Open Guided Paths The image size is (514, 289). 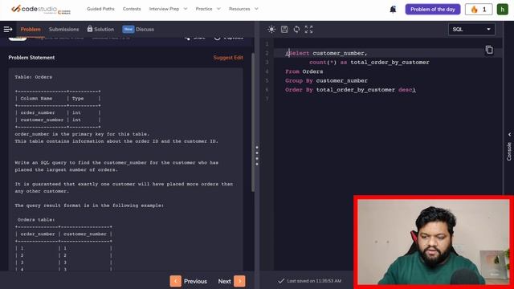[100, 9]
